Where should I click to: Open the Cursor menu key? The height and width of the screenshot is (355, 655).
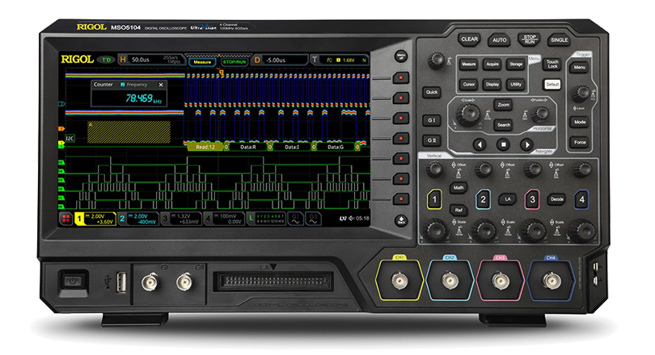[469, 84]
